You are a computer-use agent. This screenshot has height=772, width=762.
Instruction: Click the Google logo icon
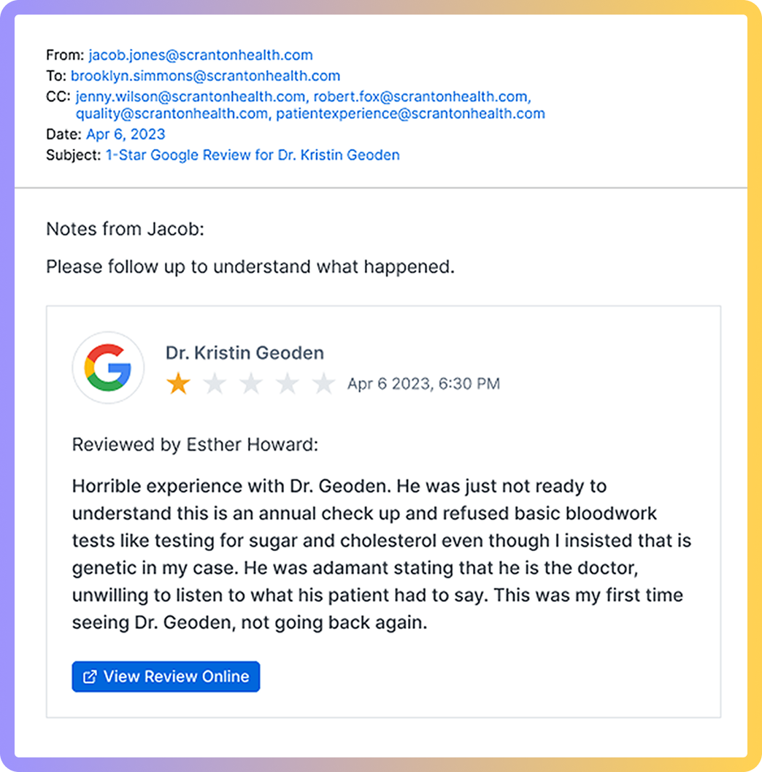108,367
